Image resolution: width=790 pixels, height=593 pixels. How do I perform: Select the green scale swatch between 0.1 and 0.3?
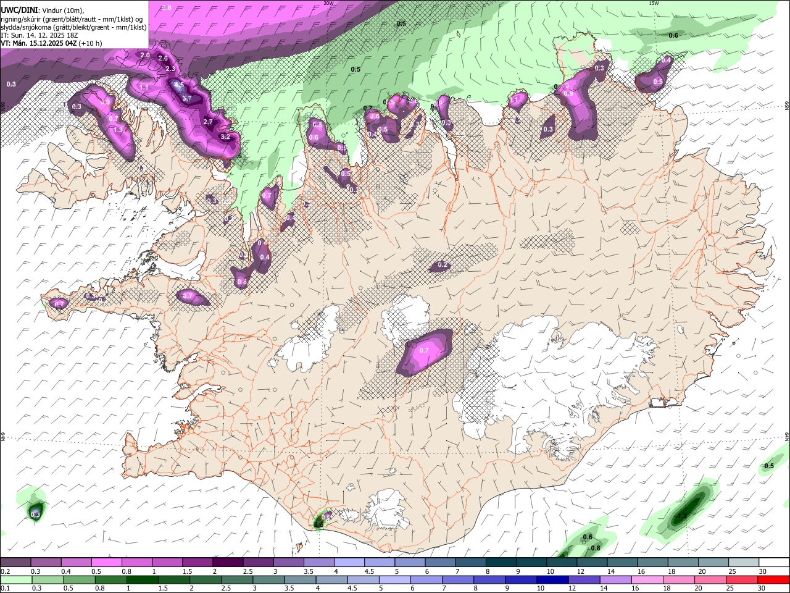(15, 579)
